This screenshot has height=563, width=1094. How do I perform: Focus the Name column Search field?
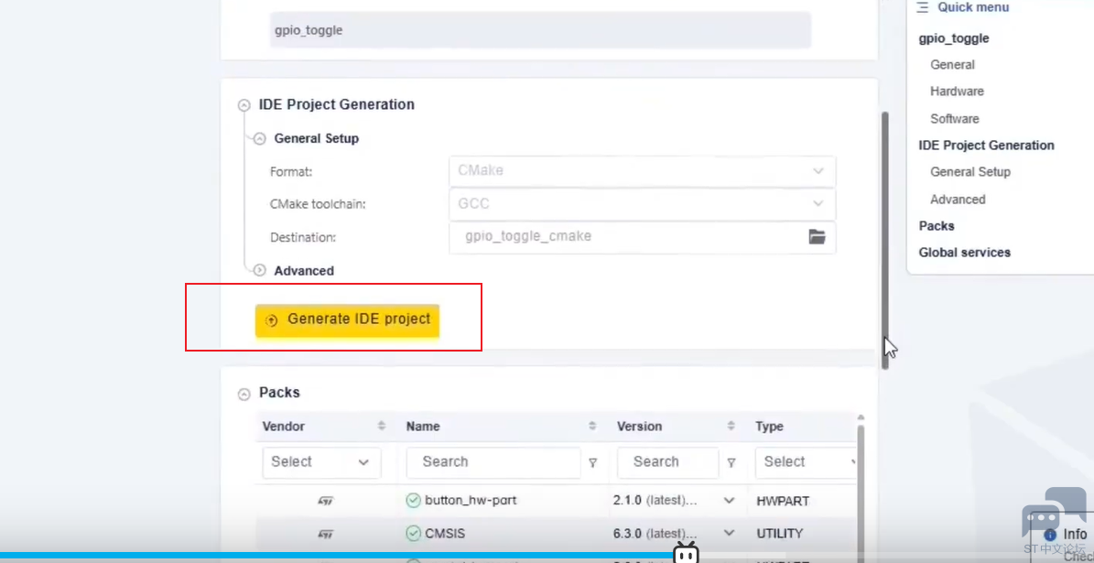493,461
